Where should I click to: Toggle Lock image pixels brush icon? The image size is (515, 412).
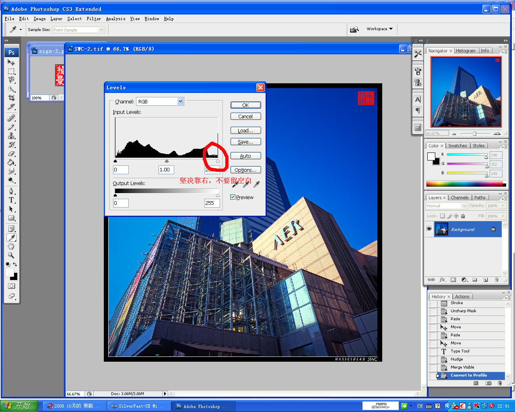(x=449, y=216)
